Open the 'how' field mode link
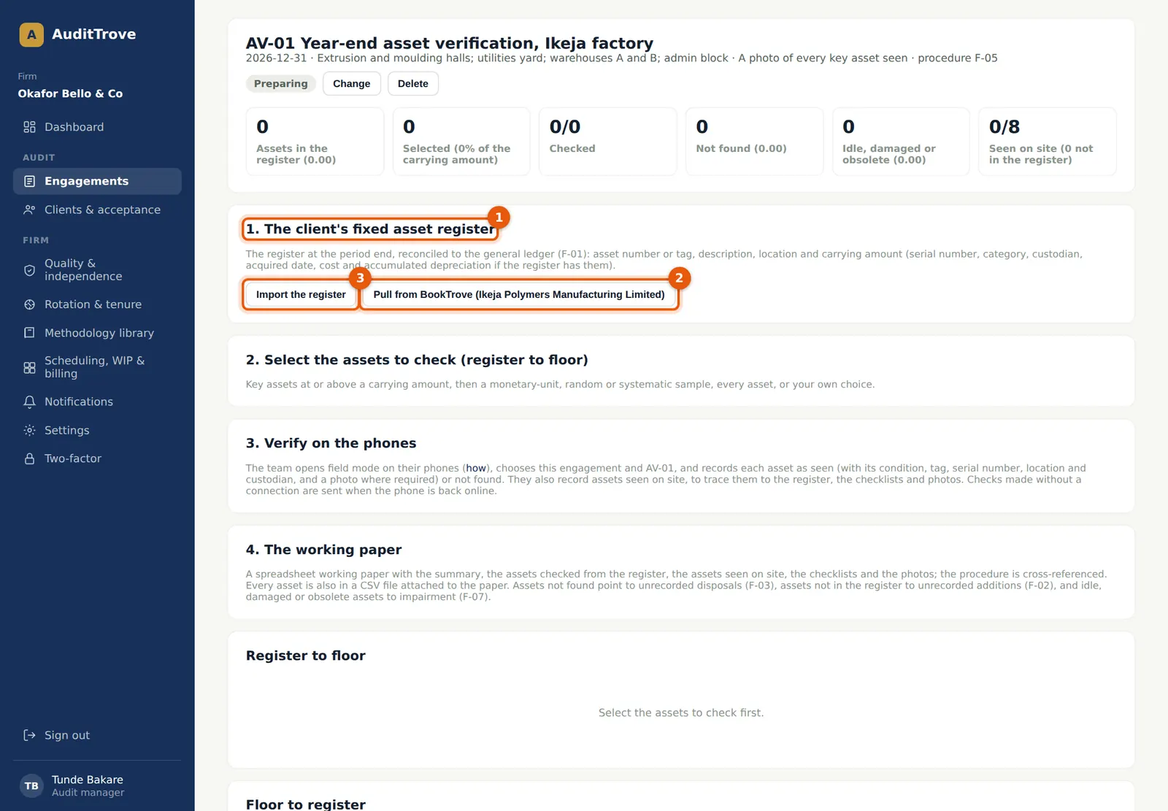 pyautogui.click(x=476, y=468)
